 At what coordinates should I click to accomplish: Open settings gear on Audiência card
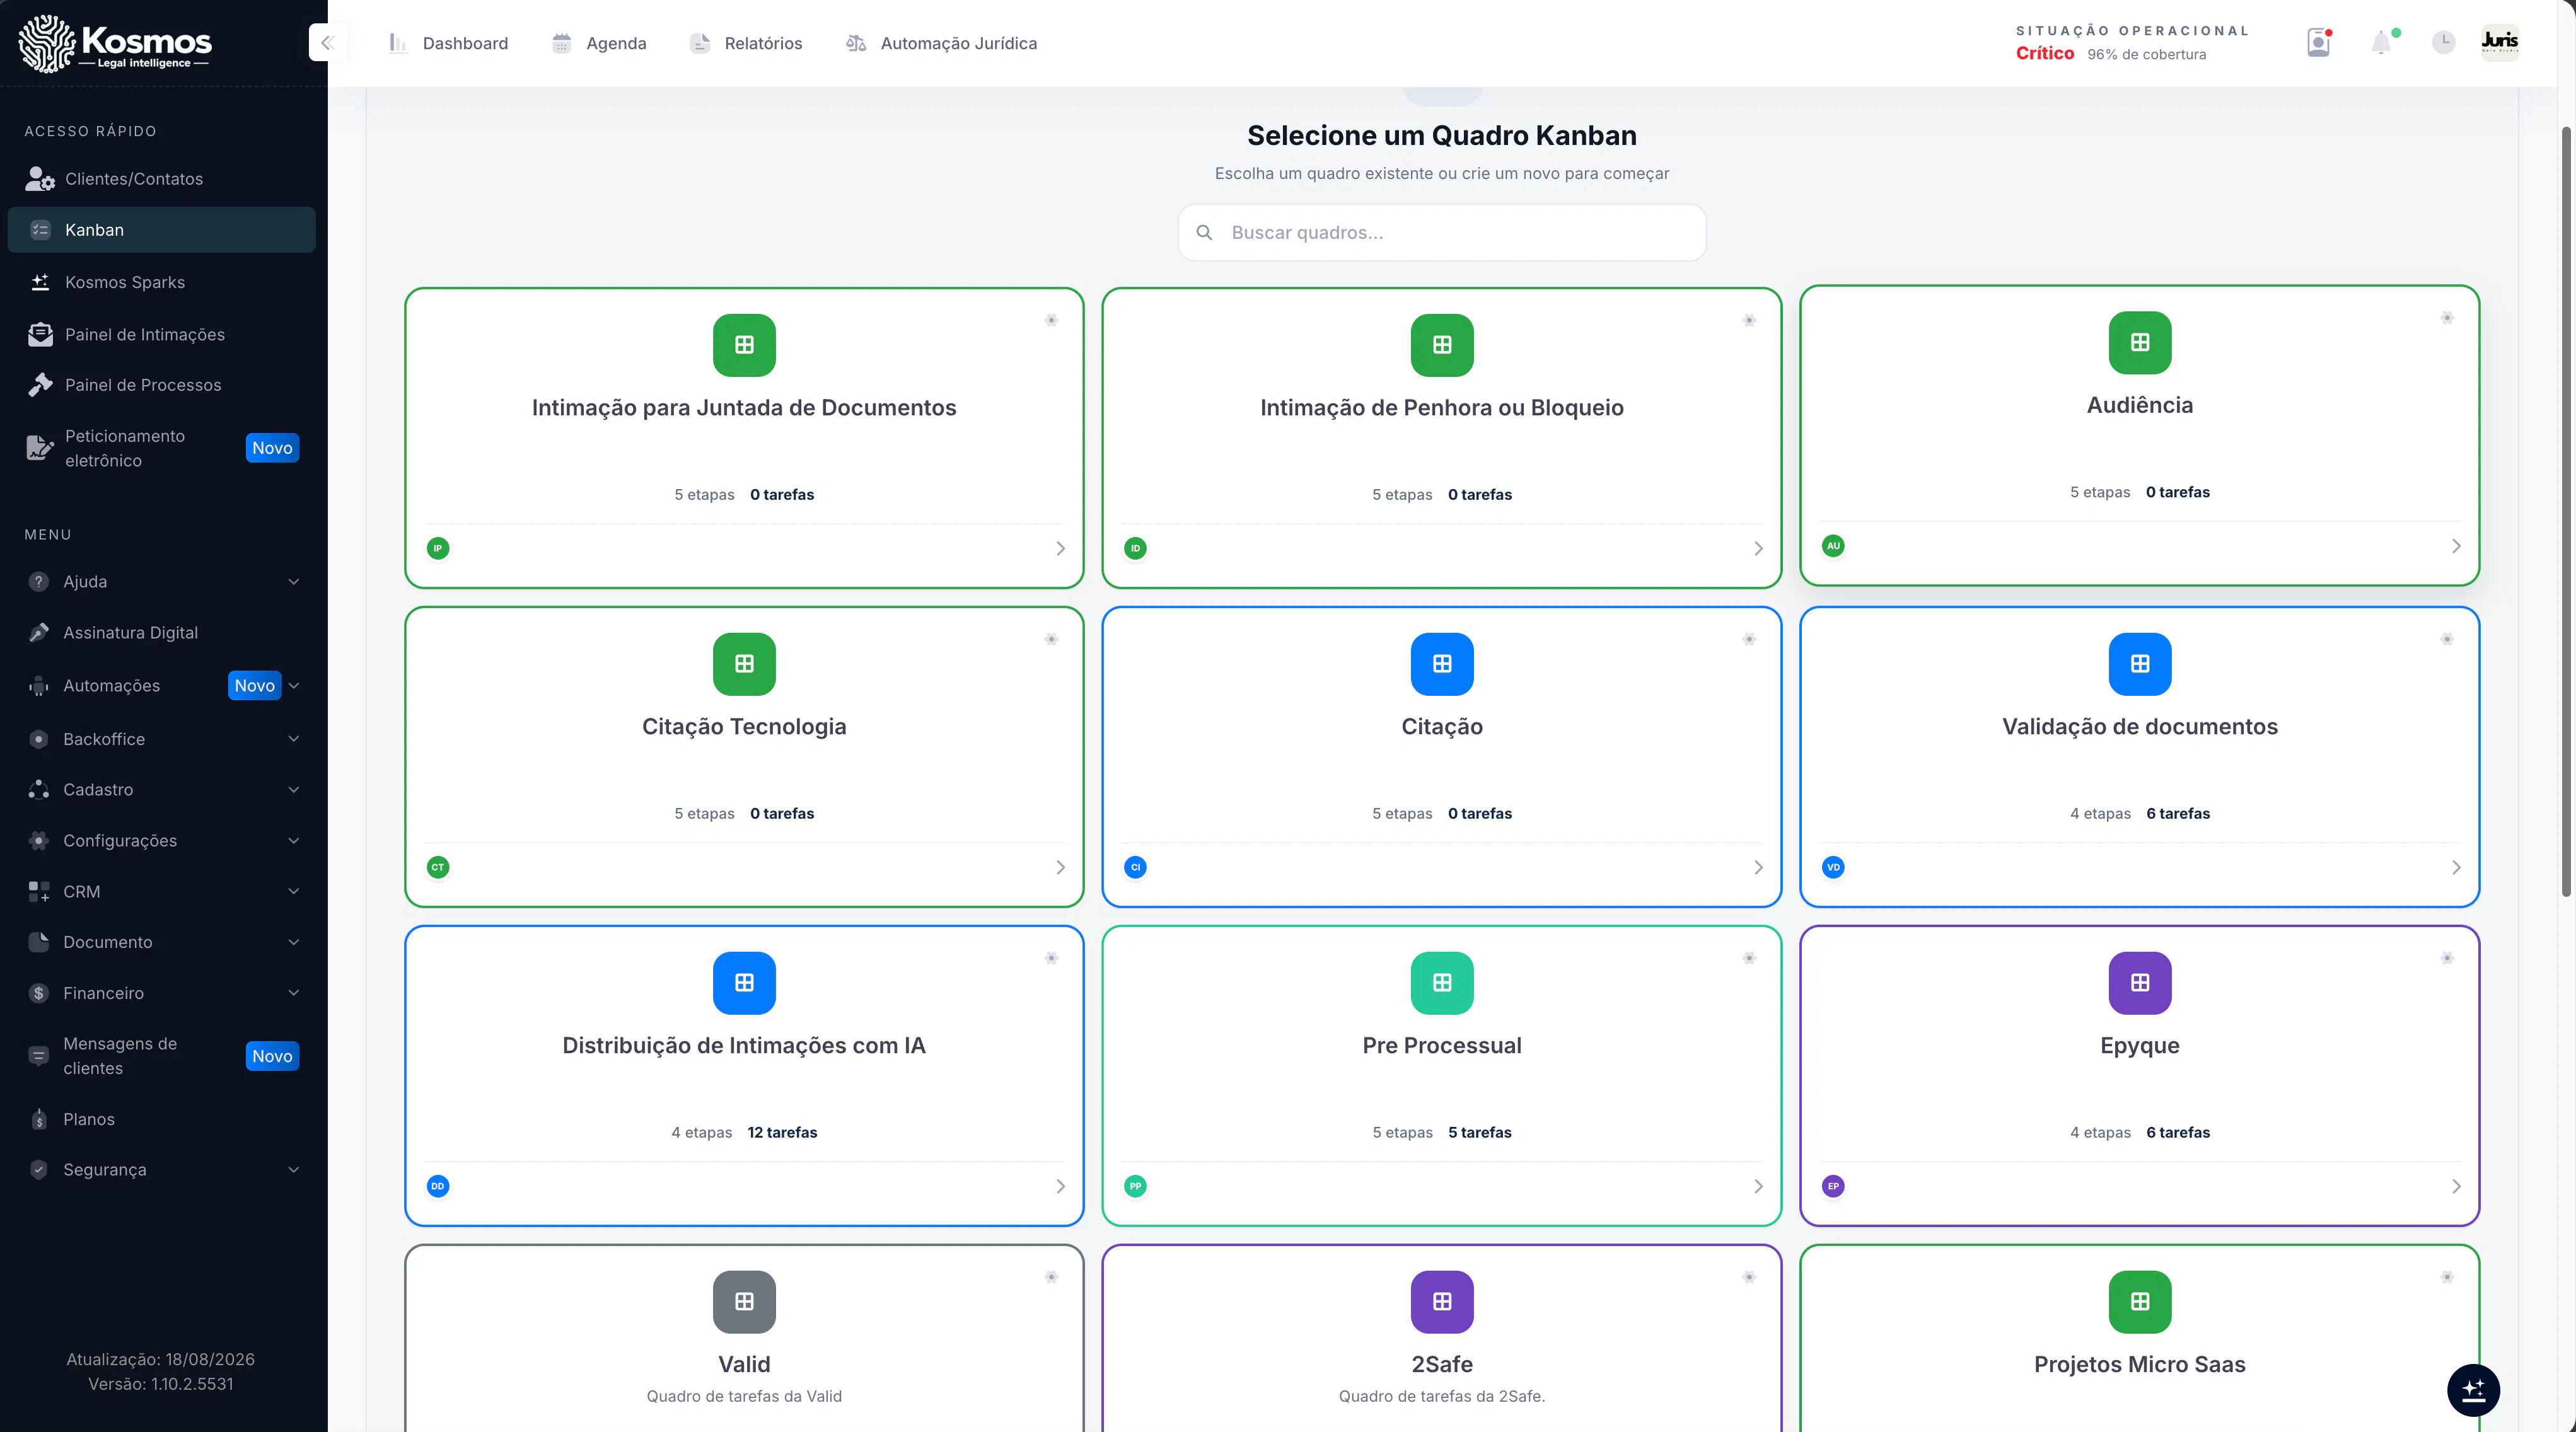2447,318
